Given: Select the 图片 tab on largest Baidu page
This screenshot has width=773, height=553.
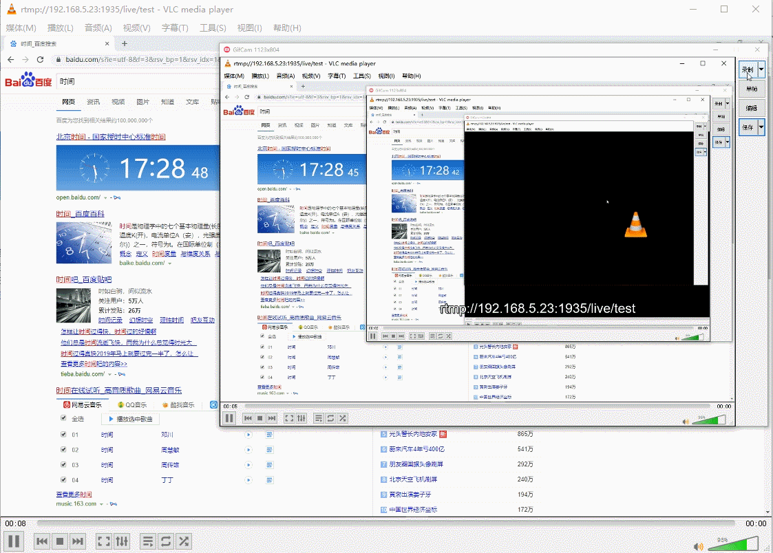Looking at the screenshot, I should point(143,102).
